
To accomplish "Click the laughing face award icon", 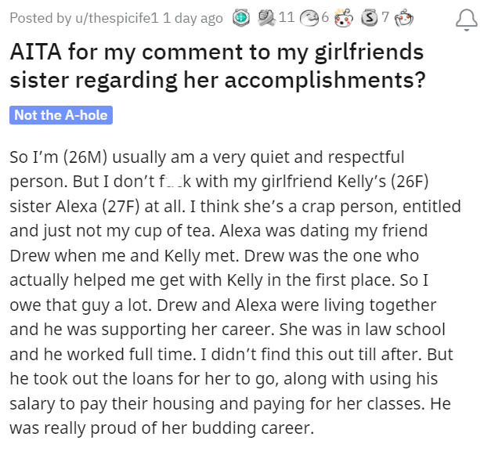I will [308, 19].
